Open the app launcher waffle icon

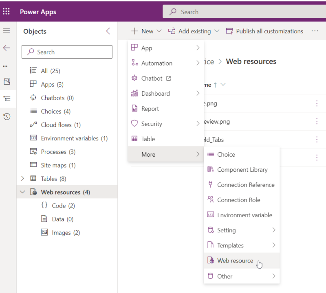(7, 11)
